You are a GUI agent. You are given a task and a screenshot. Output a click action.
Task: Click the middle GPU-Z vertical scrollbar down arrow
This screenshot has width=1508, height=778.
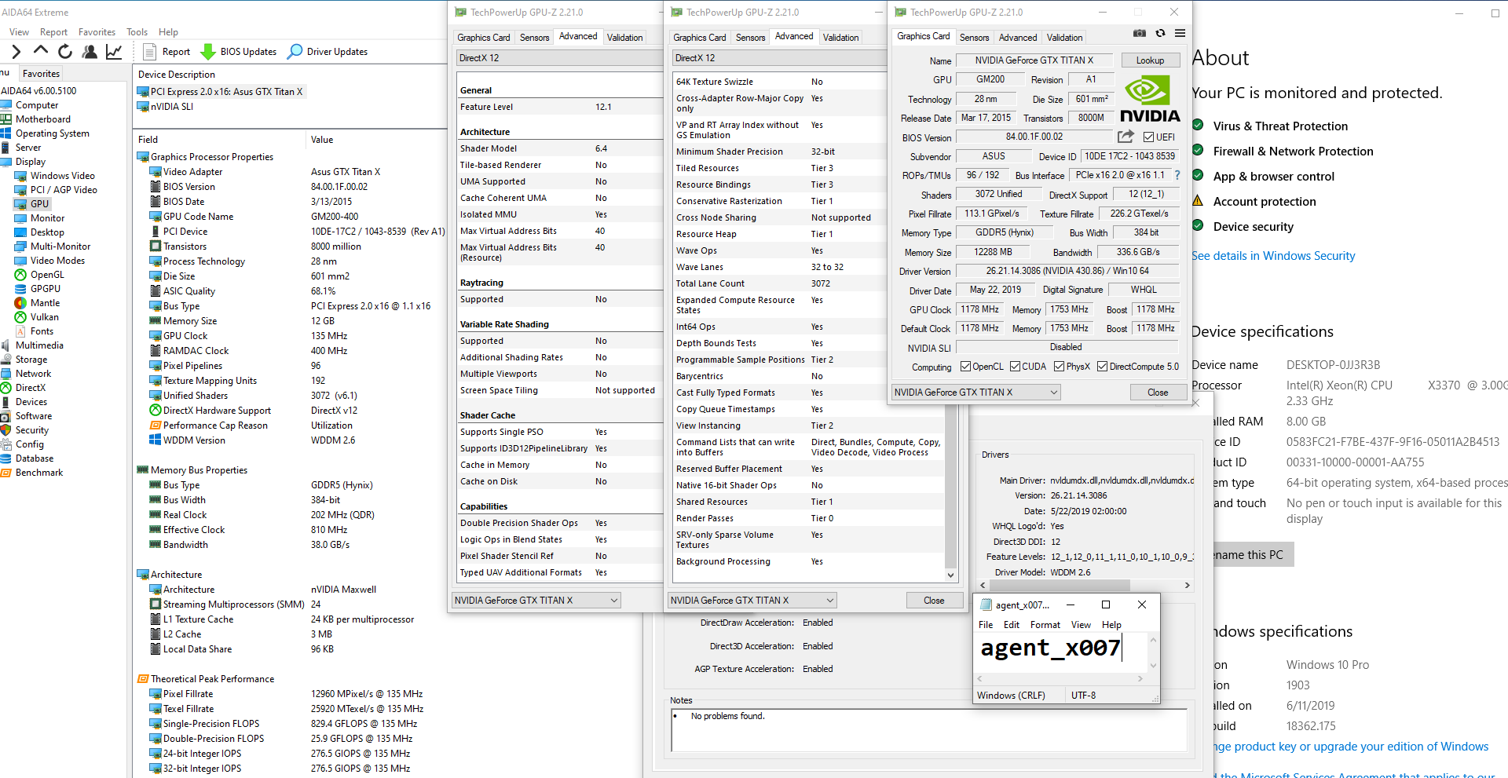951,575
